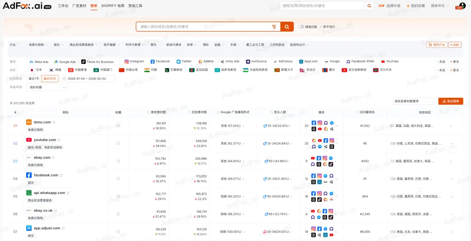Viewport: 471px width, 241px height.
Task: Favorite temu.com with the star icon
Action: pos(118,125)
